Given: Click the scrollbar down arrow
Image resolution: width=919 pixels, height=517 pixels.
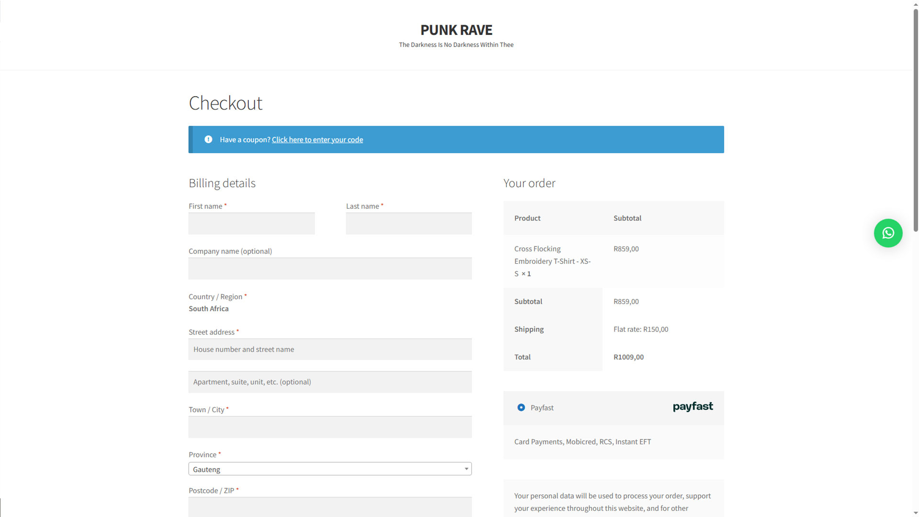Looking at the screenshot, I should coord(916,513).
